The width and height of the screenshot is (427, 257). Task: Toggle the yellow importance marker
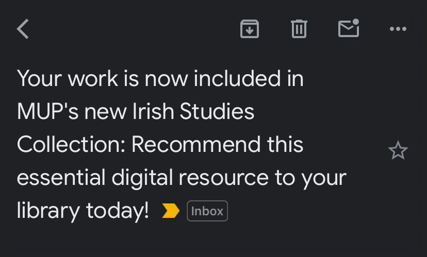click(x=171, y=211)
